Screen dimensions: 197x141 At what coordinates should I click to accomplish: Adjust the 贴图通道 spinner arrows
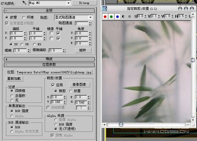[90, 23]
